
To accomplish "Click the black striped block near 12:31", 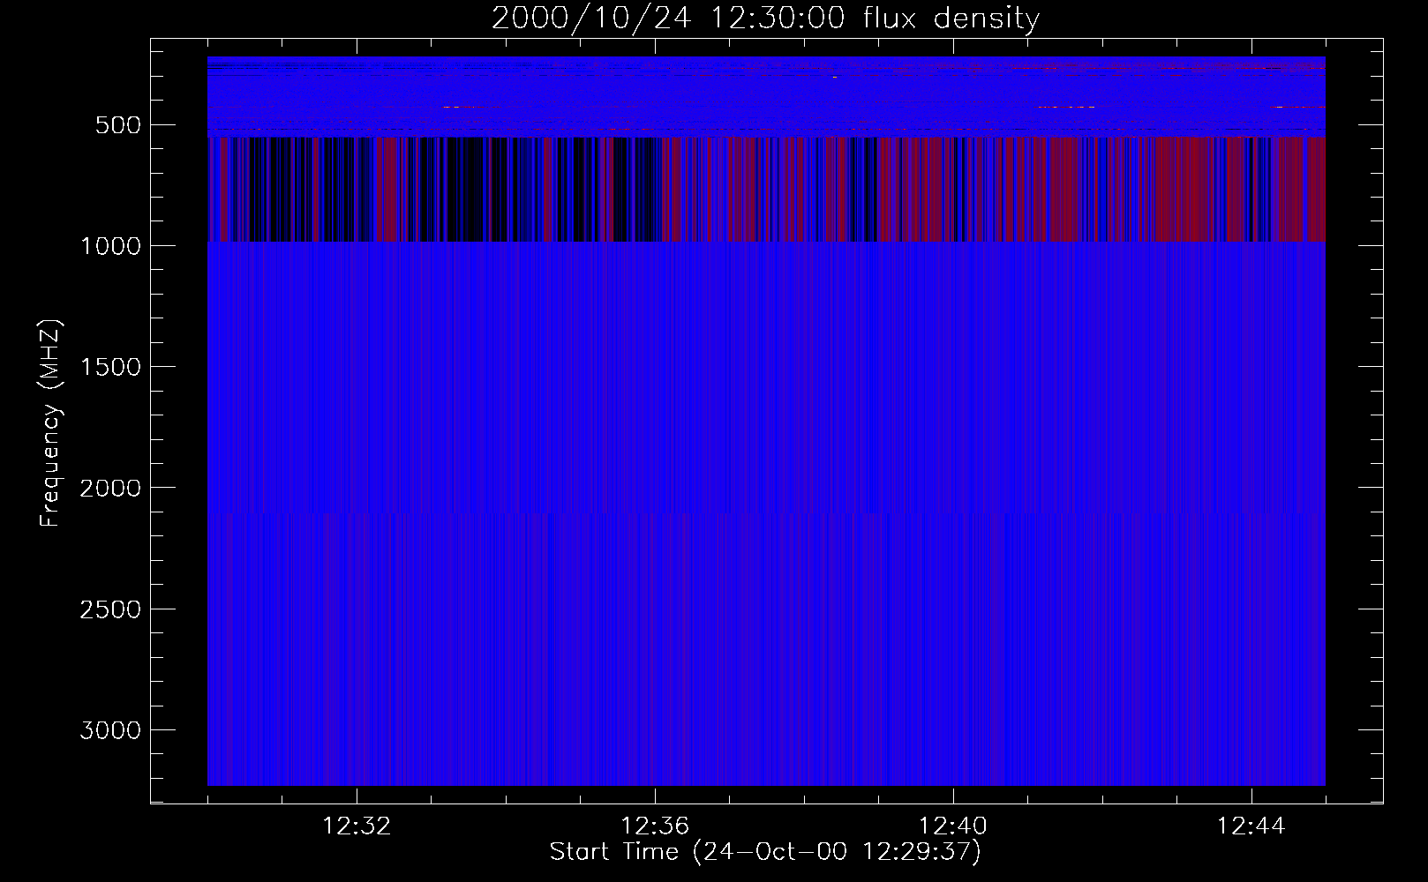I will [x=282, y=190].
